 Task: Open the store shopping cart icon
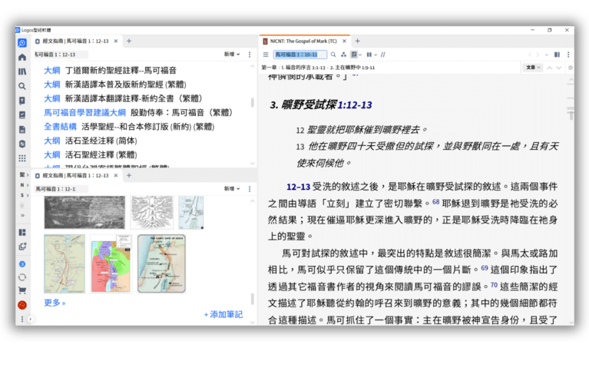(22, 290)
